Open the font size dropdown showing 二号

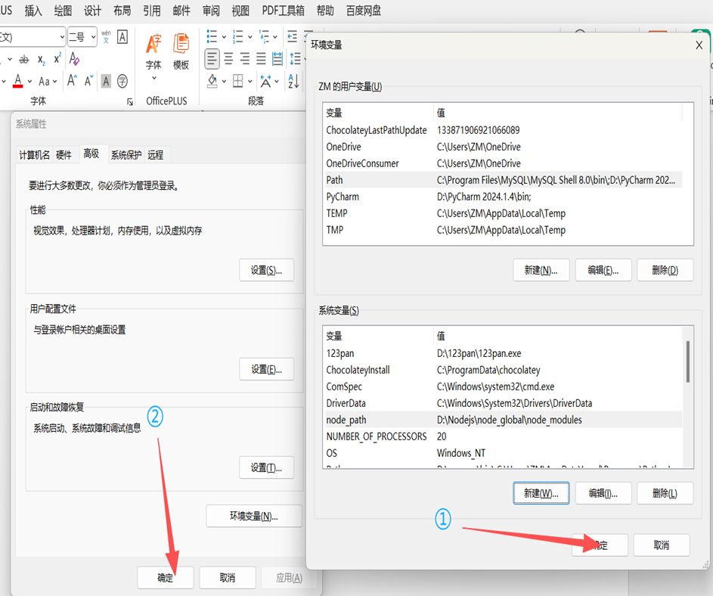click(82, 37)
